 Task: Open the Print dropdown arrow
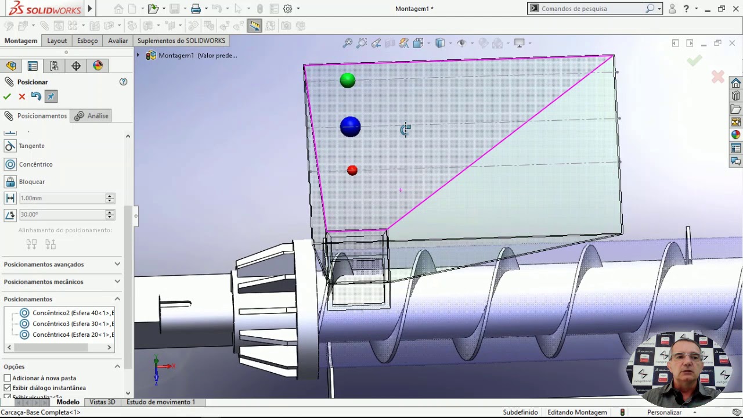206,9
